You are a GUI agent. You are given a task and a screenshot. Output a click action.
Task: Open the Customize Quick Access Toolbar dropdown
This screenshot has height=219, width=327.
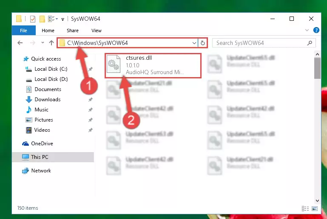click(x=63, y=19)
